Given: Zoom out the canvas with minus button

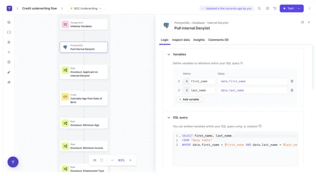Looking at the screenshot, I should 112,160.
